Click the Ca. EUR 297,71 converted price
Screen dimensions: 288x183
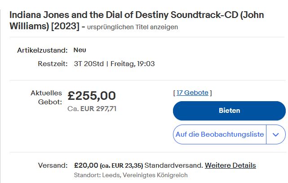click(92, 109)
